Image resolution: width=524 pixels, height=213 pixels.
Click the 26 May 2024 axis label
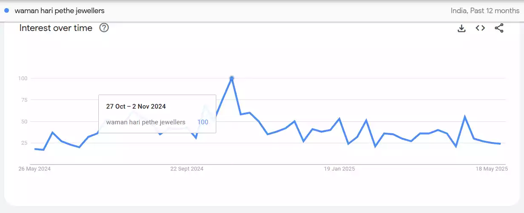pos(35,169)
